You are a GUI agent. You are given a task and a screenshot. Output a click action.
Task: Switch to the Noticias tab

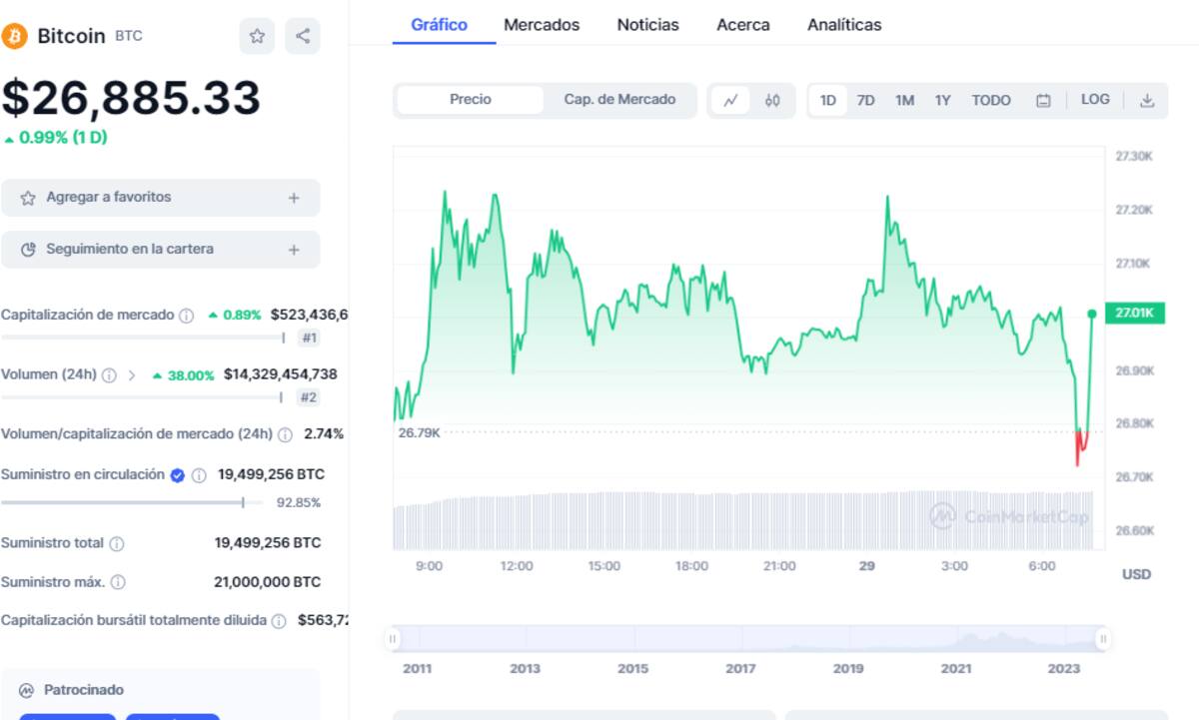pyautogui.click(x=647, y=25)
